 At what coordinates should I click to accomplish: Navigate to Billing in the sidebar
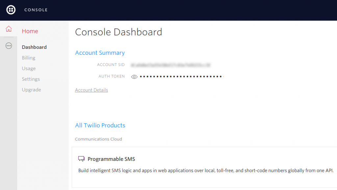coord(28,58)
